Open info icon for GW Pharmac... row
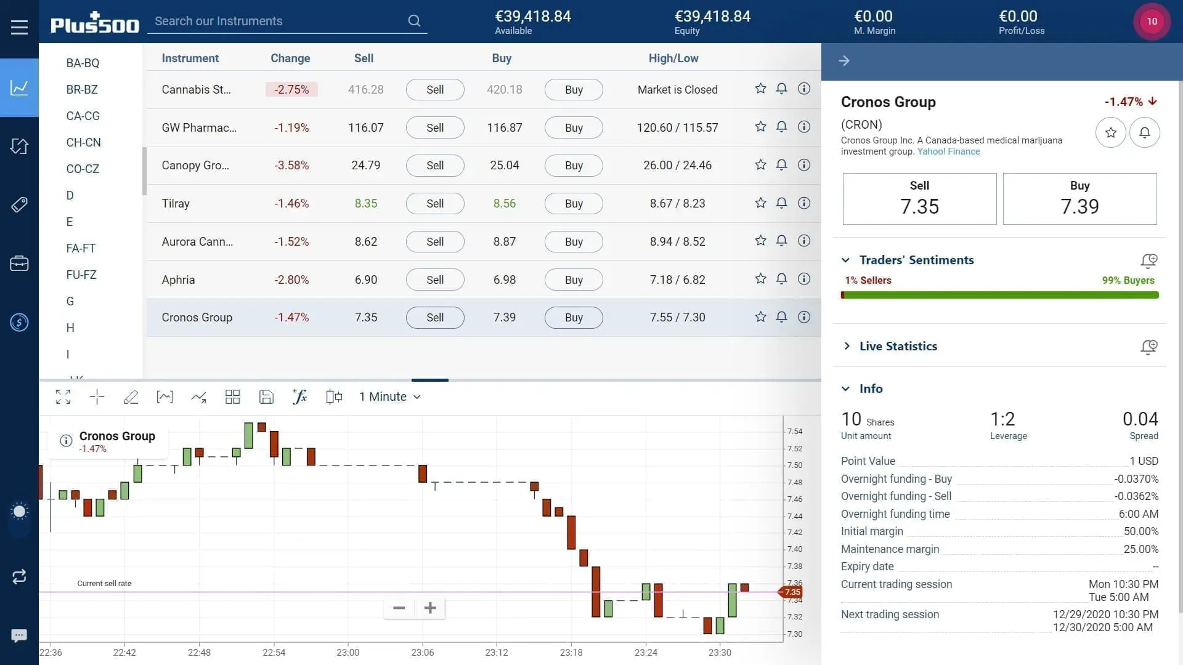The image size is (1183, 665). pos(804,127)
